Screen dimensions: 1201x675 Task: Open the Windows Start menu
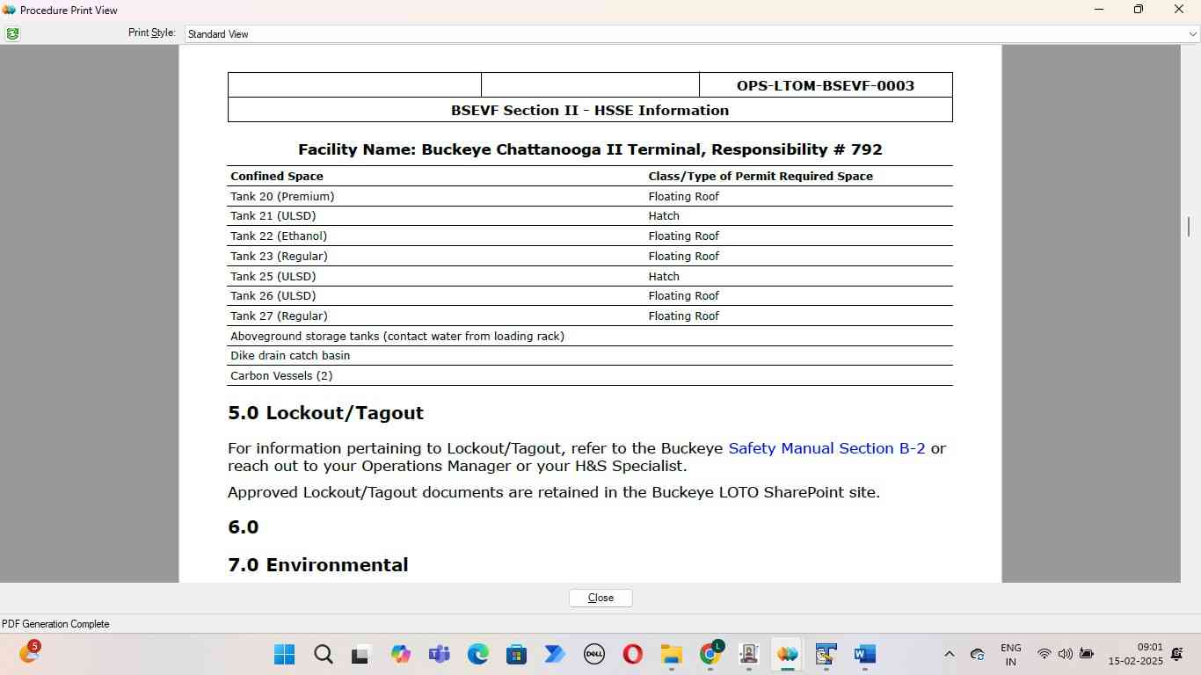(284, 654)
